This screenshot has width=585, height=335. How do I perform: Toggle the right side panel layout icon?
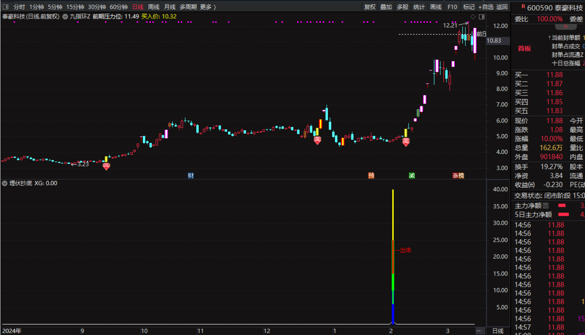point(482,17)
